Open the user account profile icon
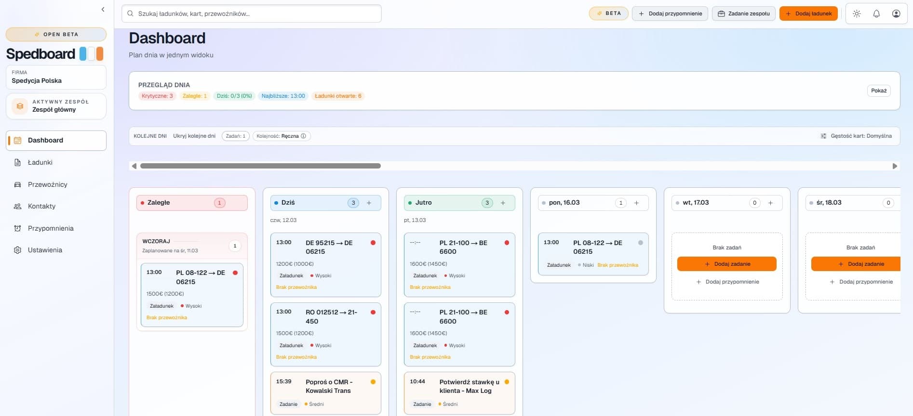913x416 pixels. point(896,13)
